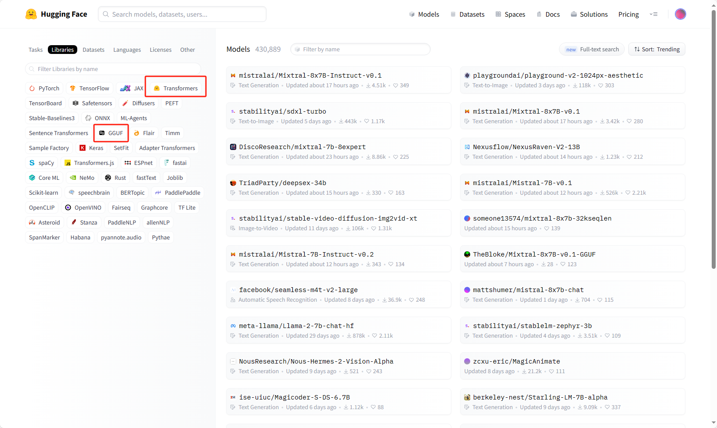The image size is (717, 428).
Task: Focus the Filter Libraries by name field
Action: [113, 69]
